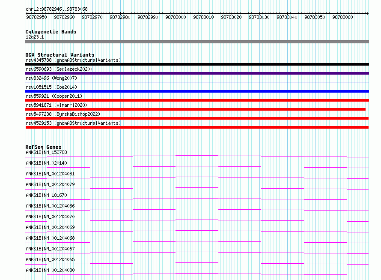
Task: Click the ANKS1B|NM_001204079 transcript label
Action: 50,184
